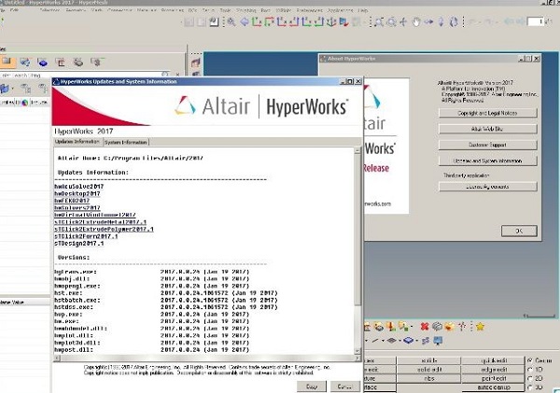Click License Agreements button
This screenshot has height=393, width=560.
coord(488,187)
